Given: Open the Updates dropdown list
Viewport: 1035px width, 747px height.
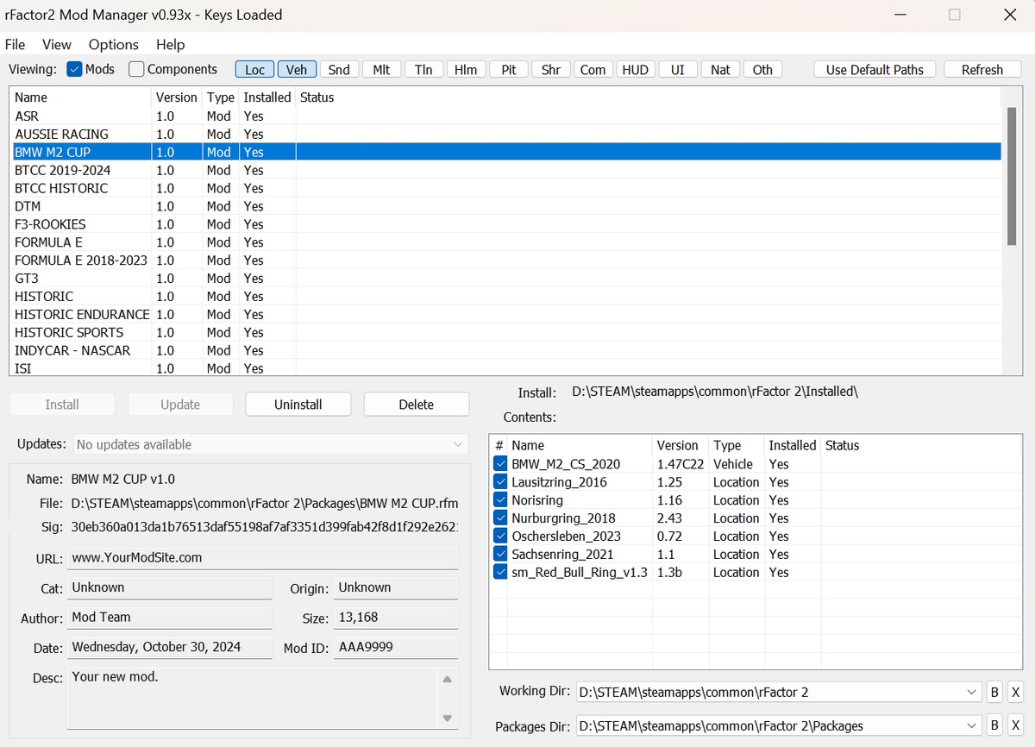Looking at the screenshot, I should [x=271, y=444].
